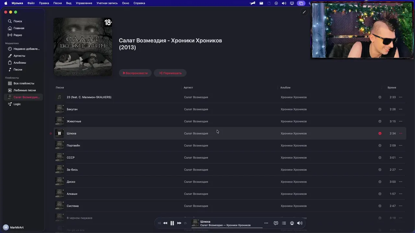The width and height of the screenshot is (415, 233).
Task: Open the MarMirArt account profile
Action: coord(14,227)
